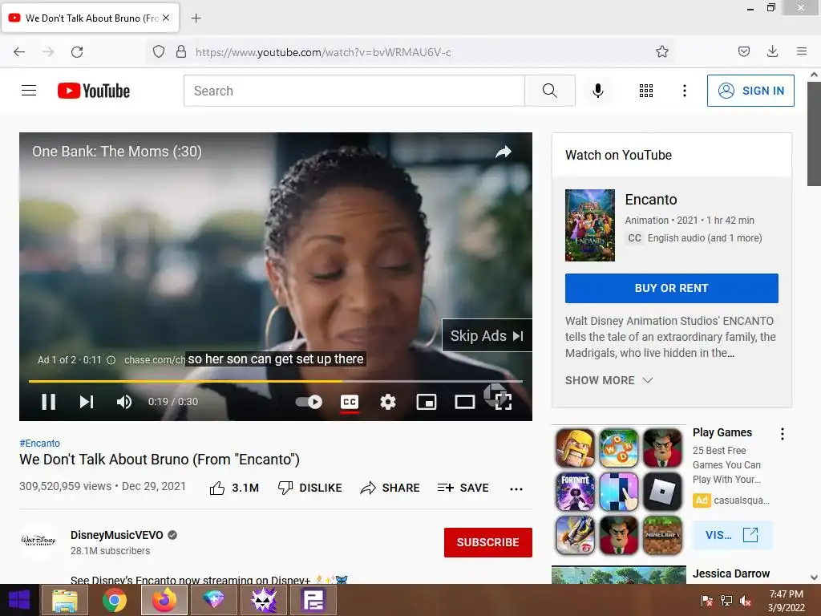
Task: Click the ad info circle icon
Action: click(x=111, y=360)
